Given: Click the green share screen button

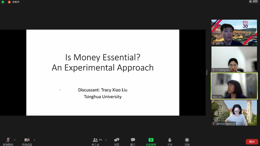Looking at the screenshot, I should point(151,140).
